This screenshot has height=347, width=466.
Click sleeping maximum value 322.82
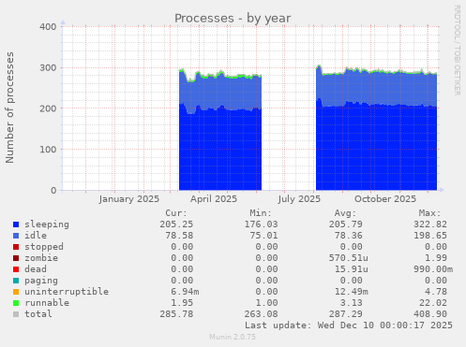click(x=430, y=224)
